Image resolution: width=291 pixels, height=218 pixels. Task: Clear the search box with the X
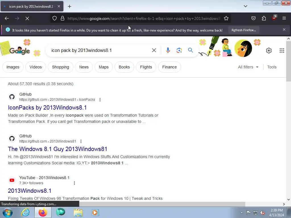point(154,50)
